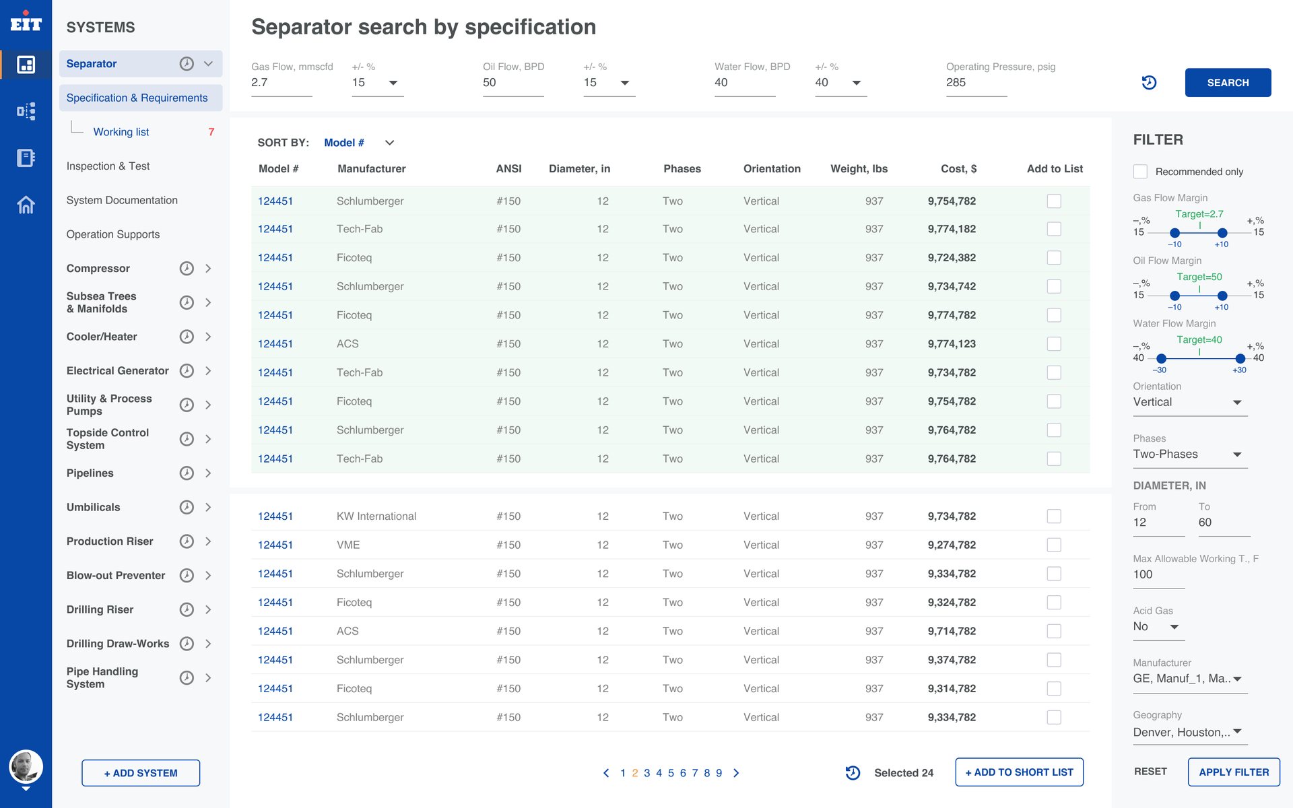Open the document notes icon in rail
This screenshot has width=1293, height=808.
coord(26,158)
